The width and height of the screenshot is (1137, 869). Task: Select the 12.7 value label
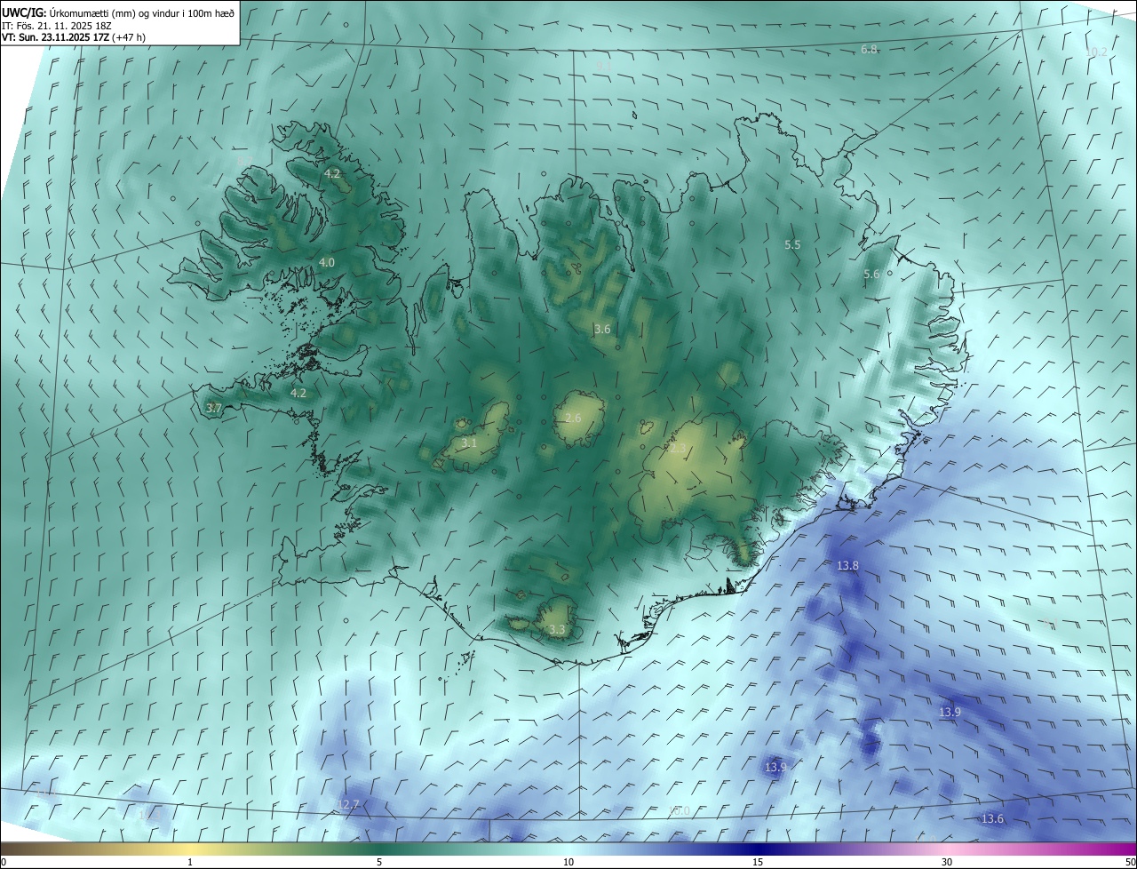349,805
